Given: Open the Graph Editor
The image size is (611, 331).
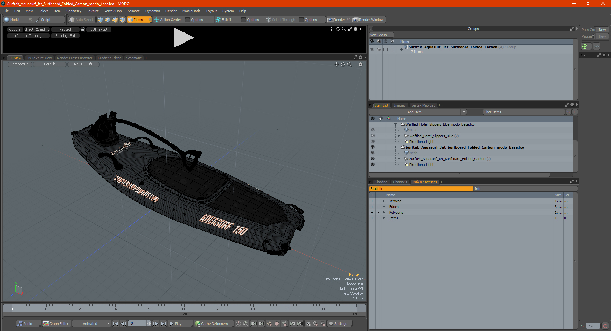Looking at the screenshot, I should pyautogui.click(x=56, y=324).
